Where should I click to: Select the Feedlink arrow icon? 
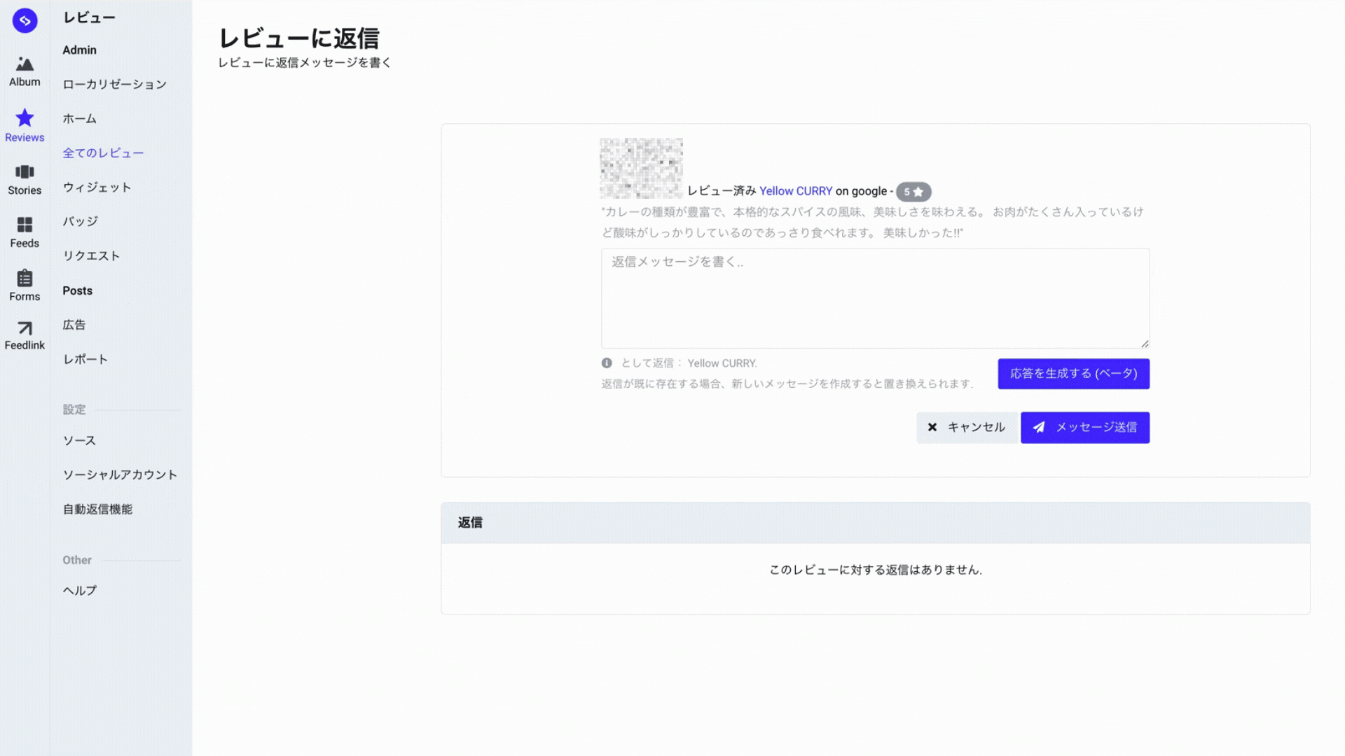pos(25,329)
